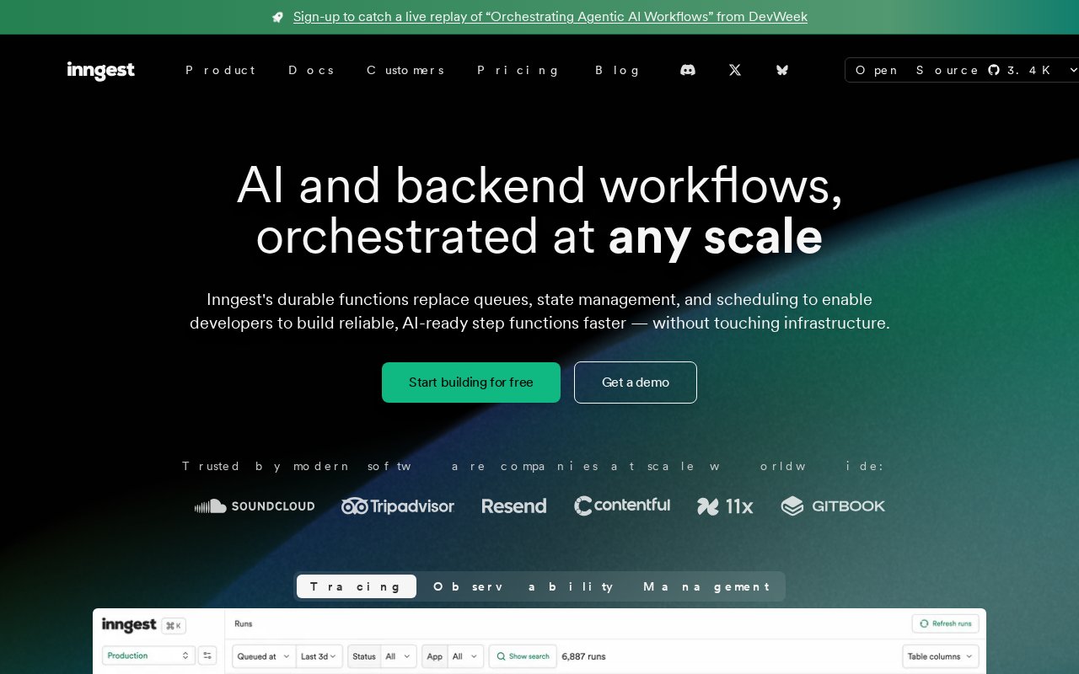Click the Get a demo button

point(636,382)
